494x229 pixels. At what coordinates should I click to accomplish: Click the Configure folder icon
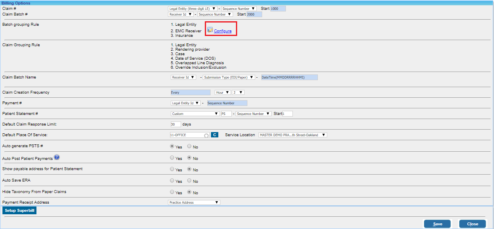pyautogui.click(x=210, y=30)
